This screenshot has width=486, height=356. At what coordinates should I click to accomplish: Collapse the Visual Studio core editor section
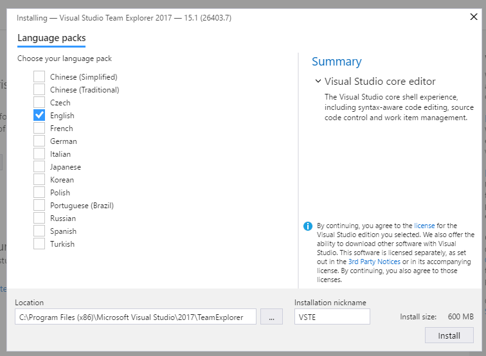[318, 81]
